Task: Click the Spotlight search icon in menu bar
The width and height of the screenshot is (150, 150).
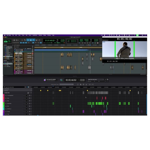Action: pyautogui.click(x=132, y=35)
